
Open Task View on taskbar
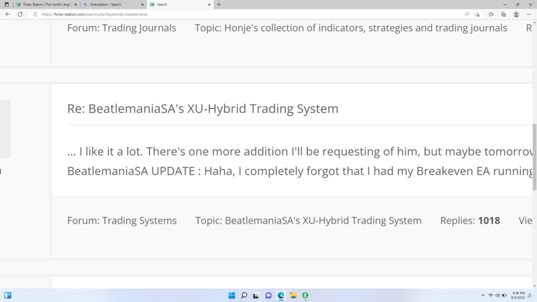[x=256, y=295]
